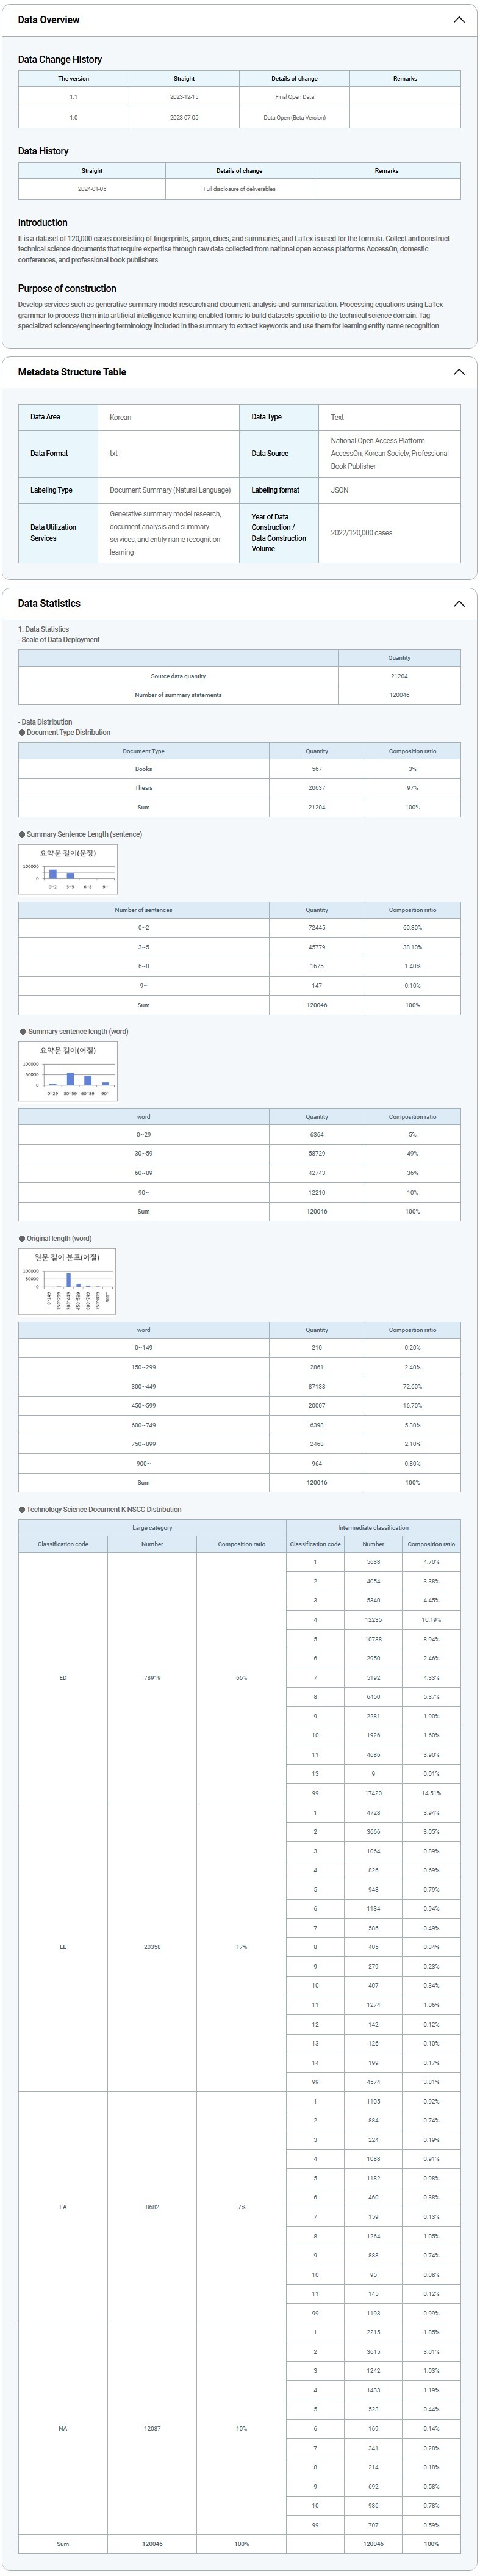The width and height of the screenshot is (480, 2576).
Task: Click the bullet beside Summary sentence length (word)
Action: (x=22, y=1032)
